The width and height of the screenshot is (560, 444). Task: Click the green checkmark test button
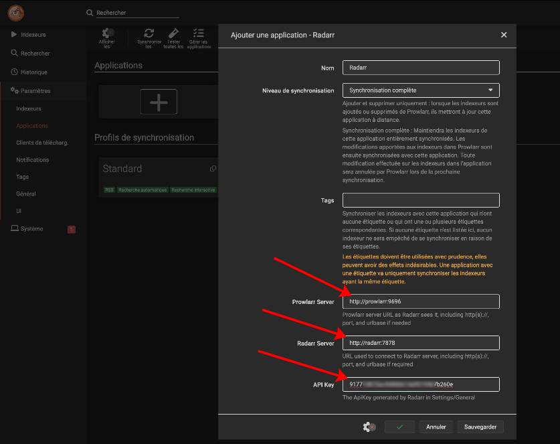click(400, 427)
